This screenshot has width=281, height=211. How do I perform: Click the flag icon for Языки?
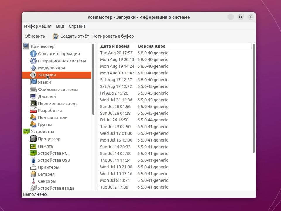click(x=33, y=82)
